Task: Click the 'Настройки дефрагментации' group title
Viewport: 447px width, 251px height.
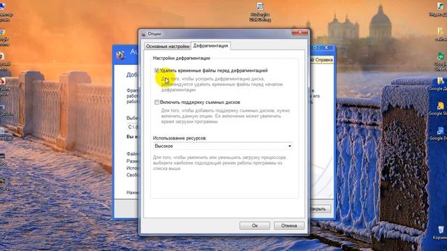Action: coord(182,58)
